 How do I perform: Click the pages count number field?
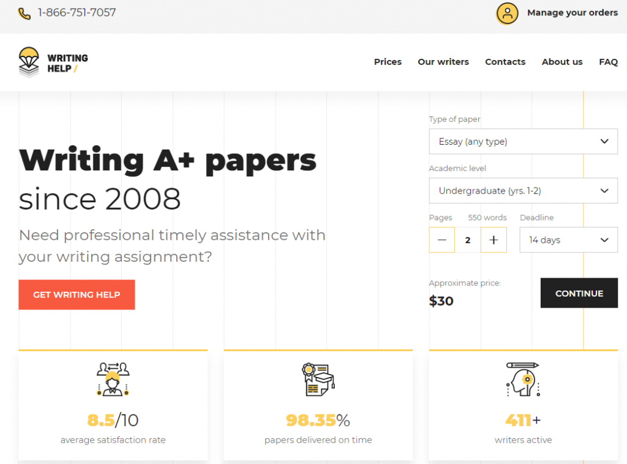pos(468,240)
